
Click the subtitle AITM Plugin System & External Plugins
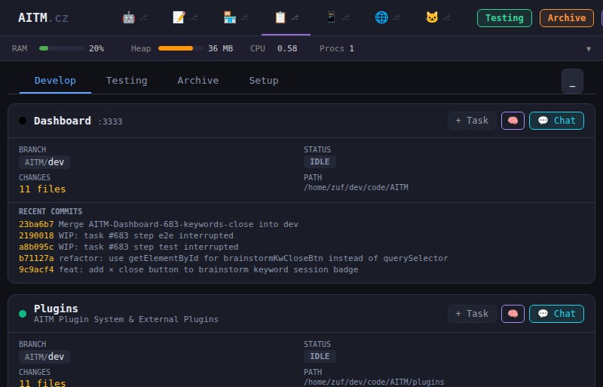click(x=126, y=320)
